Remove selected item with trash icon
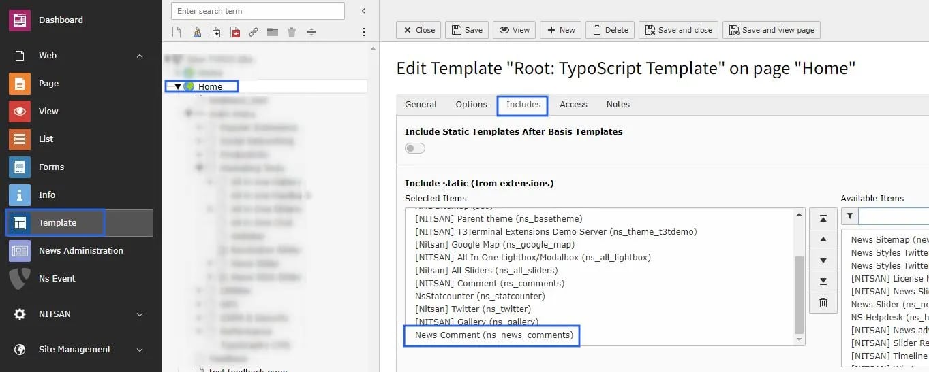This screenshot has height=372, width=929. [823, 303]
